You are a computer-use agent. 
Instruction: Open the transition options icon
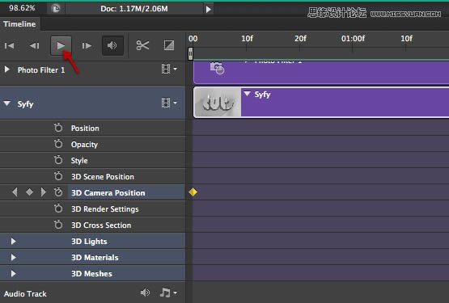point(169,45)
